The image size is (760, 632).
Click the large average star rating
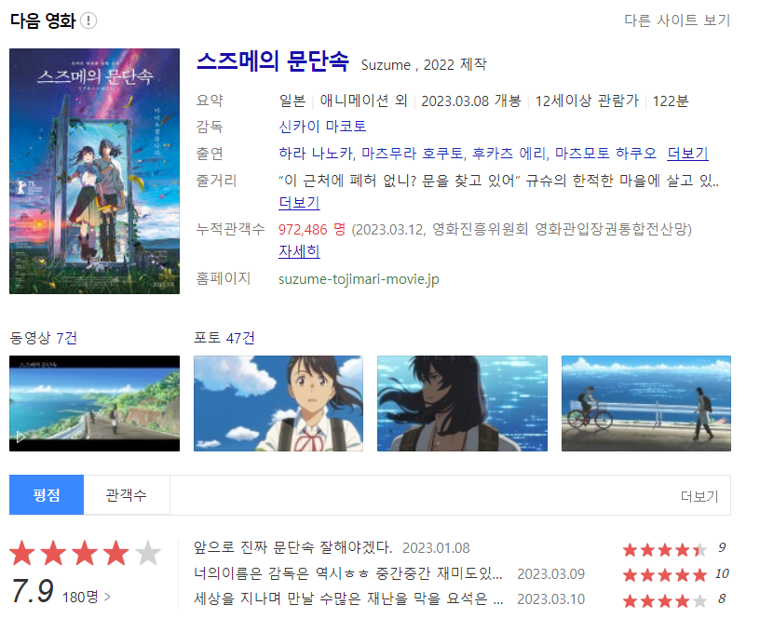[85, 554]
